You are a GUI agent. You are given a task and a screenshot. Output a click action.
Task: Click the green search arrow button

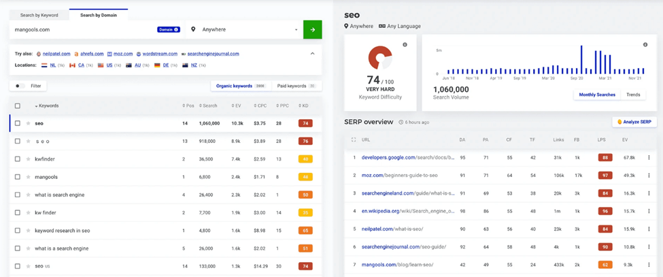tap(313, 29)
